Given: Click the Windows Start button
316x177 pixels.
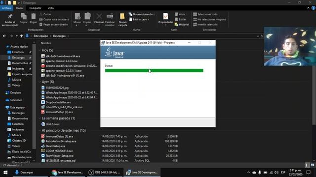Looking at the screenshot, I should [5, 173].
